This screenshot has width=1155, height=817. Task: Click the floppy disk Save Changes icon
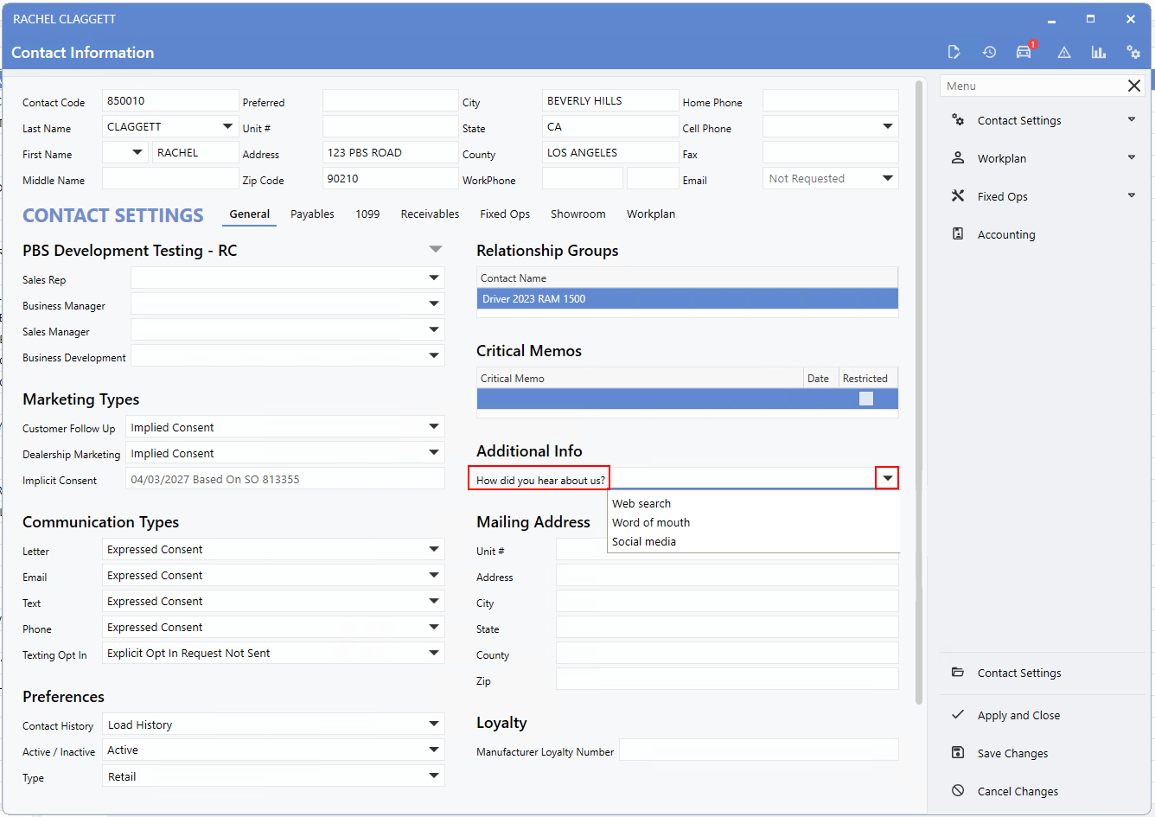click(958, 753)
